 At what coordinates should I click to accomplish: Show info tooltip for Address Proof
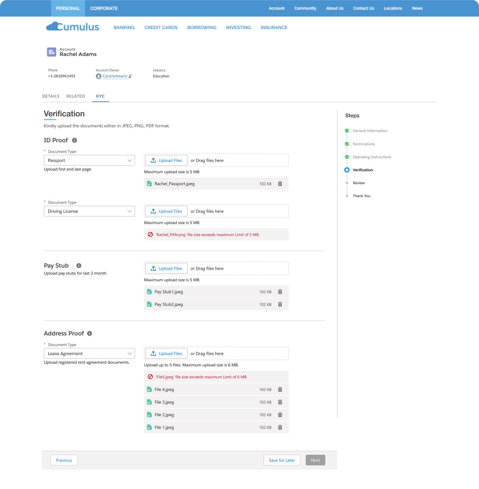89,333
